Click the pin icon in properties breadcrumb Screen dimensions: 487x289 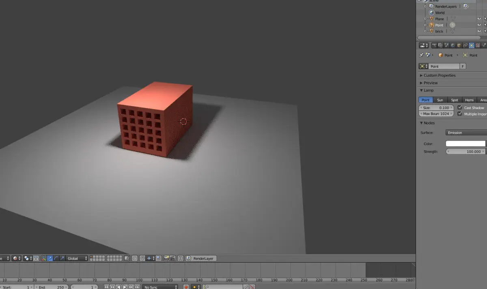click(422, 55)
